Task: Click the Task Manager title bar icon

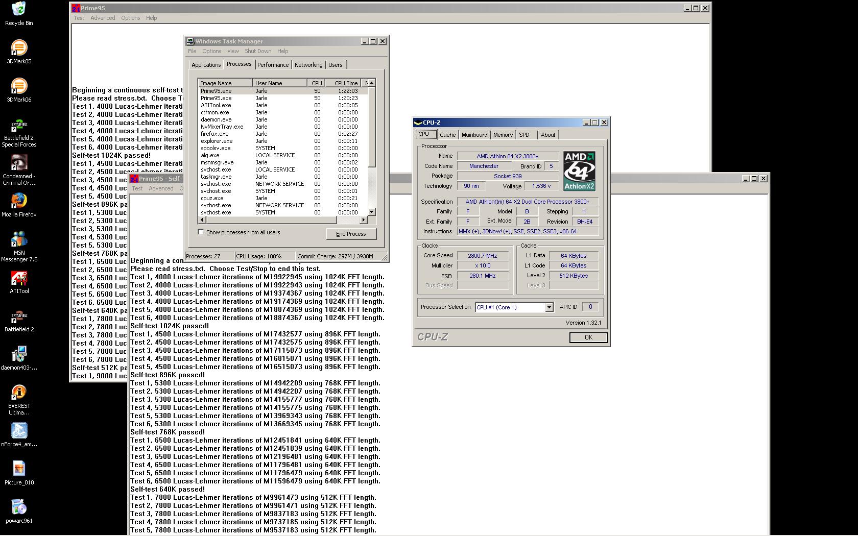Action: click(190, 41)
